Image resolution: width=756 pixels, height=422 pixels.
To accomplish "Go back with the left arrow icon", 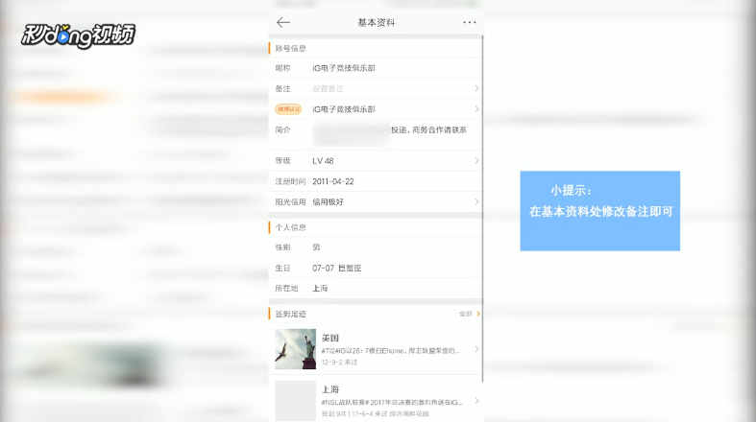I will [x=283, y=22].
